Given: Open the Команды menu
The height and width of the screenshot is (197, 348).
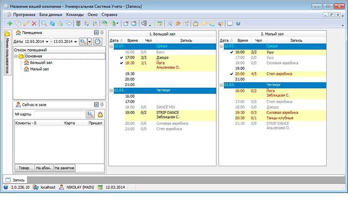Looking at the screenshot, I should pos(75,14).
